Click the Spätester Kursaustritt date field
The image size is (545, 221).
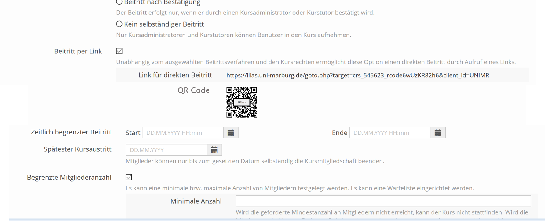click(166, 150)
